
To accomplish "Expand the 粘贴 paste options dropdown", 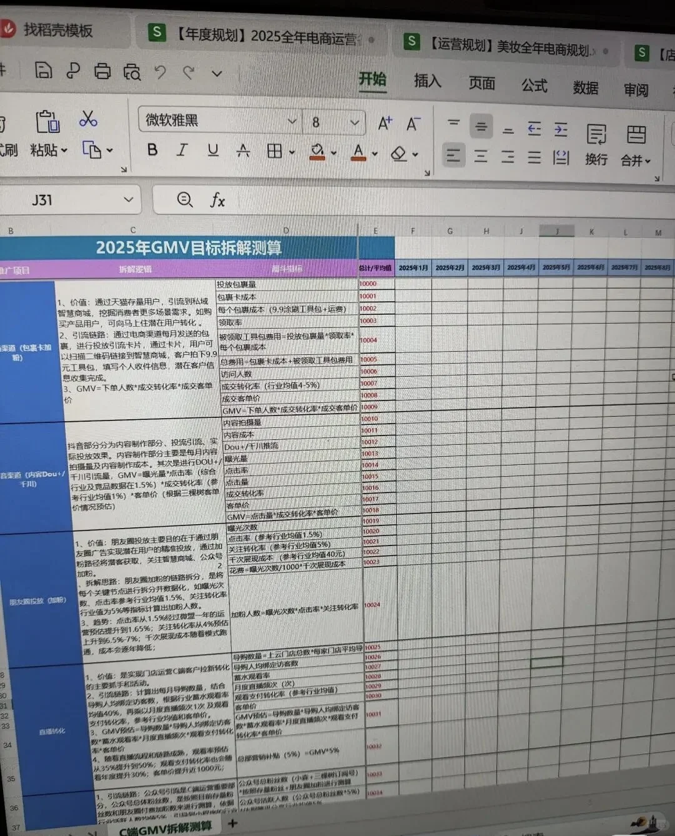I will (x=64, y=151).
